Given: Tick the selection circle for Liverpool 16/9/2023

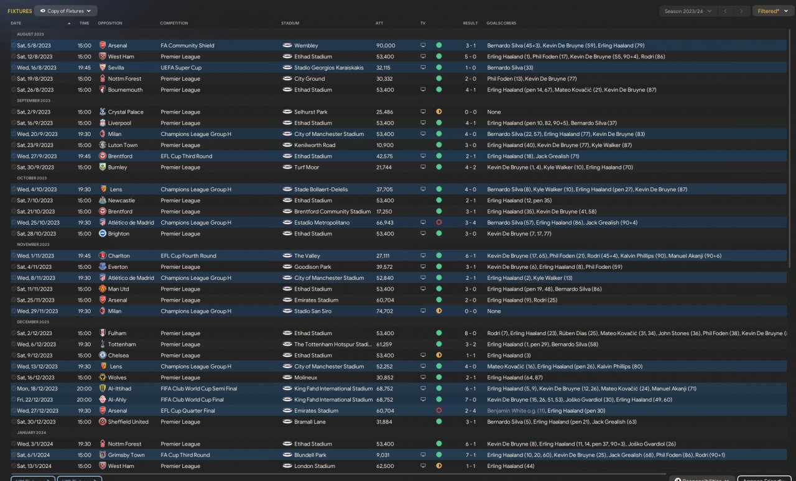Looking at the screenshot, I should coord(14,123).
